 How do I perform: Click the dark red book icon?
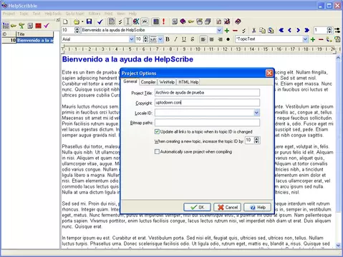238,21
